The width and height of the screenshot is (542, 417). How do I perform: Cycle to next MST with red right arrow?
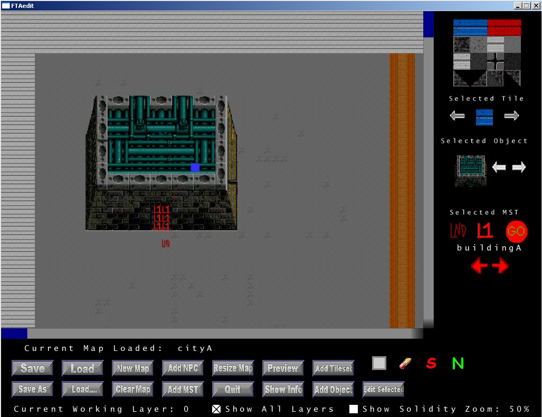500,266
